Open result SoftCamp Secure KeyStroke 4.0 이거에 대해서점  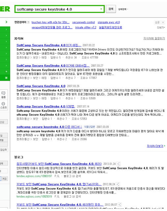tap(53, 66)
